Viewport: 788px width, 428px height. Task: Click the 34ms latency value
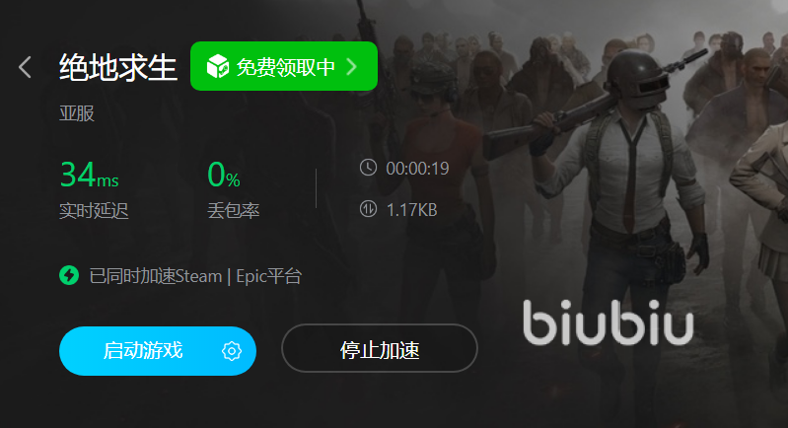point(90,175)
